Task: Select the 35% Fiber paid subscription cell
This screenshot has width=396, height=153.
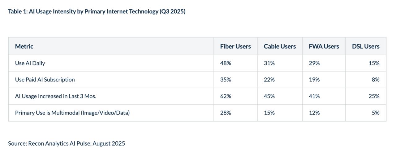Action: click(x=226, y=80)
